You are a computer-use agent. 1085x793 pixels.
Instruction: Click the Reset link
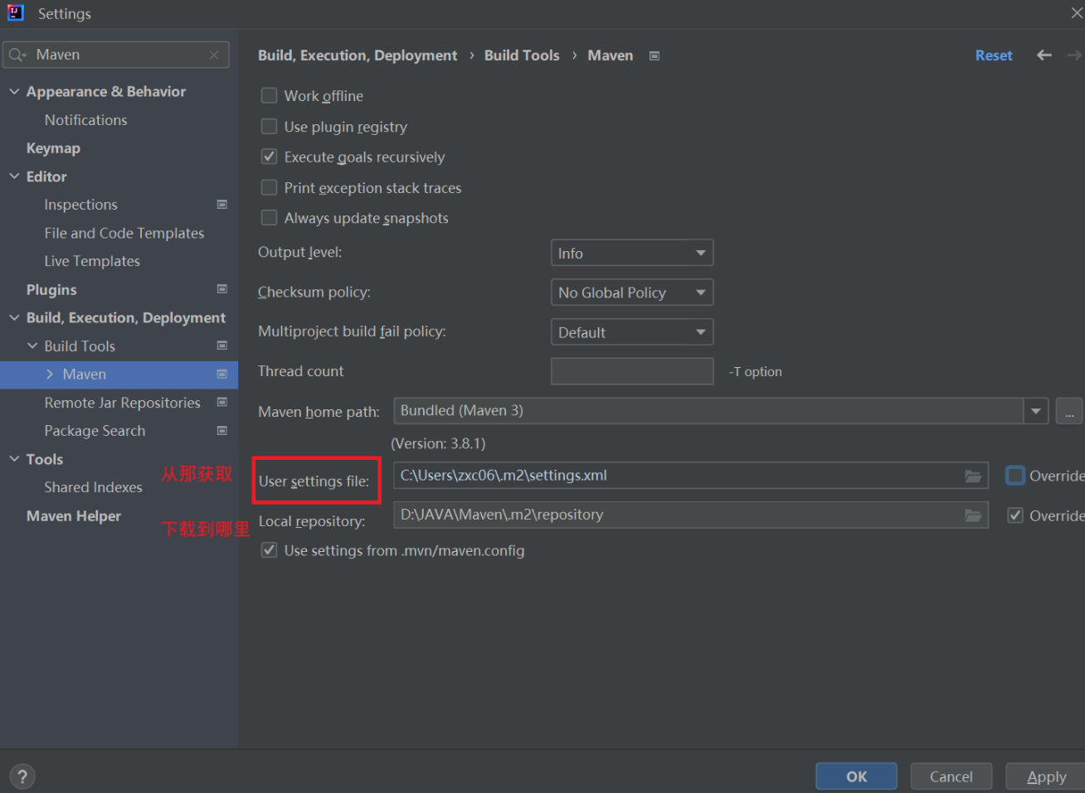coord(994,56)
